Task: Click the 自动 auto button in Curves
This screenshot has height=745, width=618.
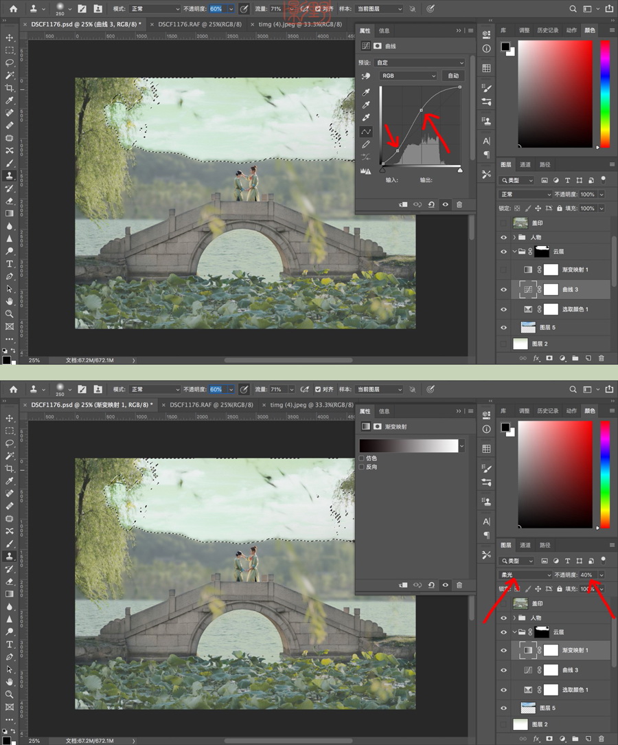Action: click(453, 76)
